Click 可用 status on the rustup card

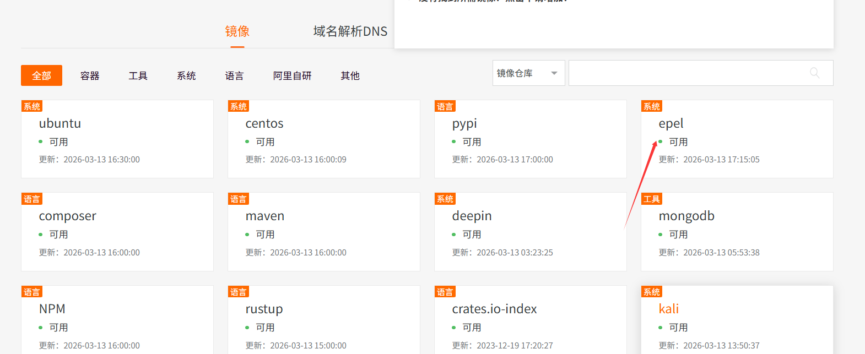pyautogui.click(x=265, y=328)
